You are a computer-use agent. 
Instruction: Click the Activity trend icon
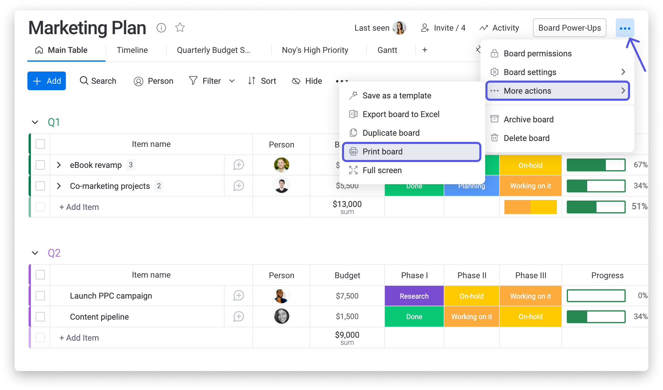pos(484,28)
